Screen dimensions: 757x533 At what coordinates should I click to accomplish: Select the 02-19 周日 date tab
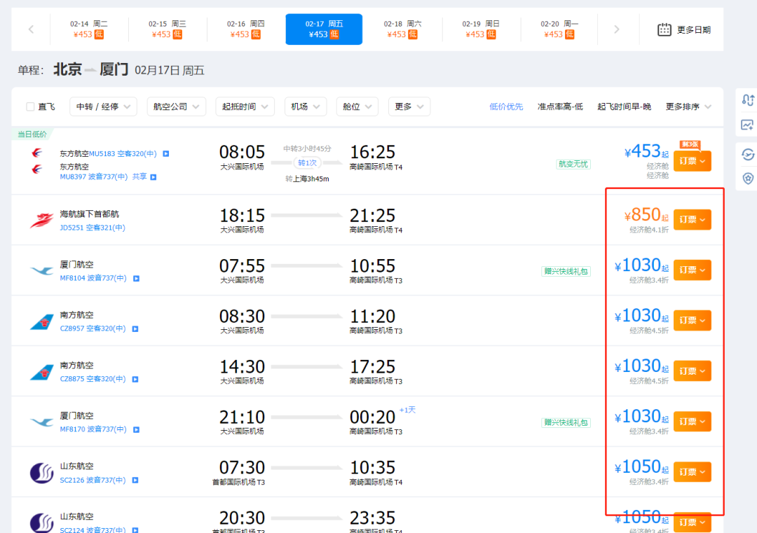pos(481,29)
